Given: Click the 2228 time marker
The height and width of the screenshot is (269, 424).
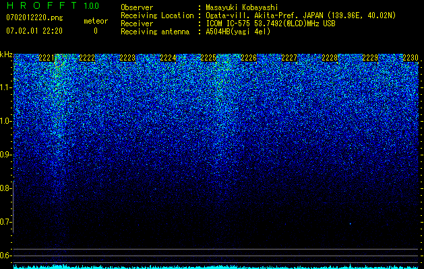Looking at the screenshot, I should [330, 58].
